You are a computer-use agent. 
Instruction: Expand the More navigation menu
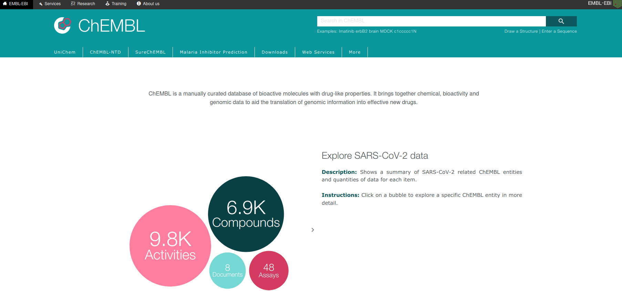click(x=354, y=52)
